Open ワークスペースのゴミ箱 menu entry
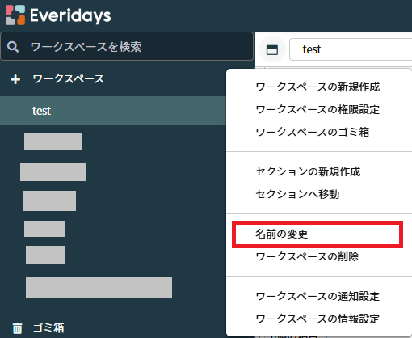 tap(313, 132)
